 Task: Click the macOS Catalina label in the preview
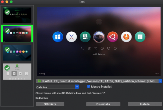pyautogui.click(x=99, y=54)
